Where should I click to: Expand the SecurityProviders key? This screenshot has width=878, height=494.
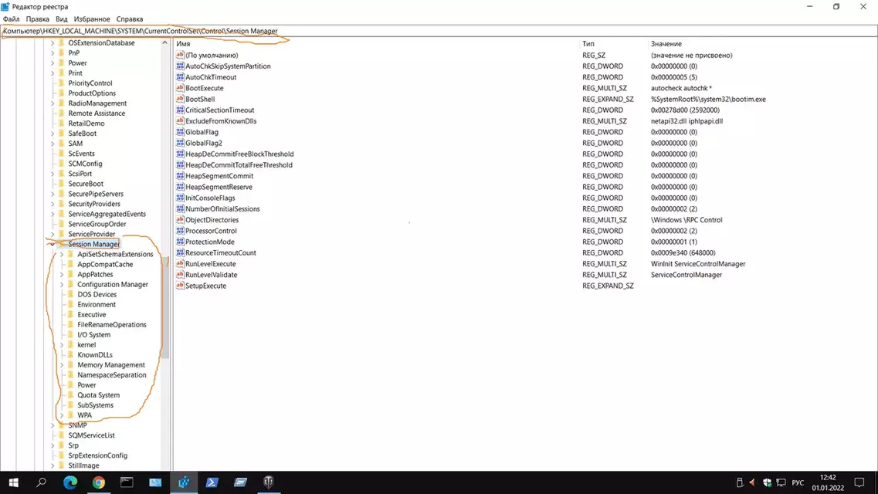pos(53,204)
